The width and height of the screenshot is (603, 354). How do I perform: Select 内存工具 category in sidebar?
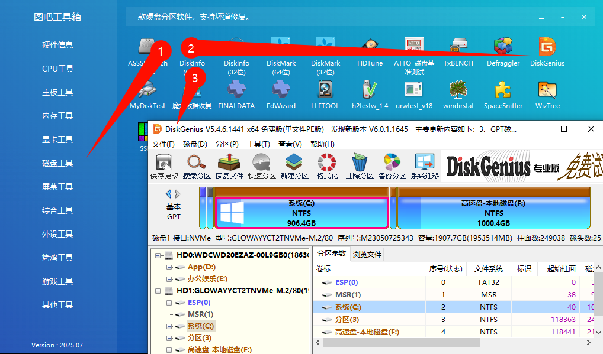[57, 116]
